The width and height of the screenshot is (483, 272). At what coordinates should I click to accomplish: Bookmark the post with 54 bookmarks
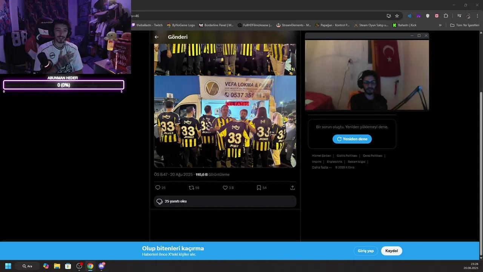tap(261, 187)
